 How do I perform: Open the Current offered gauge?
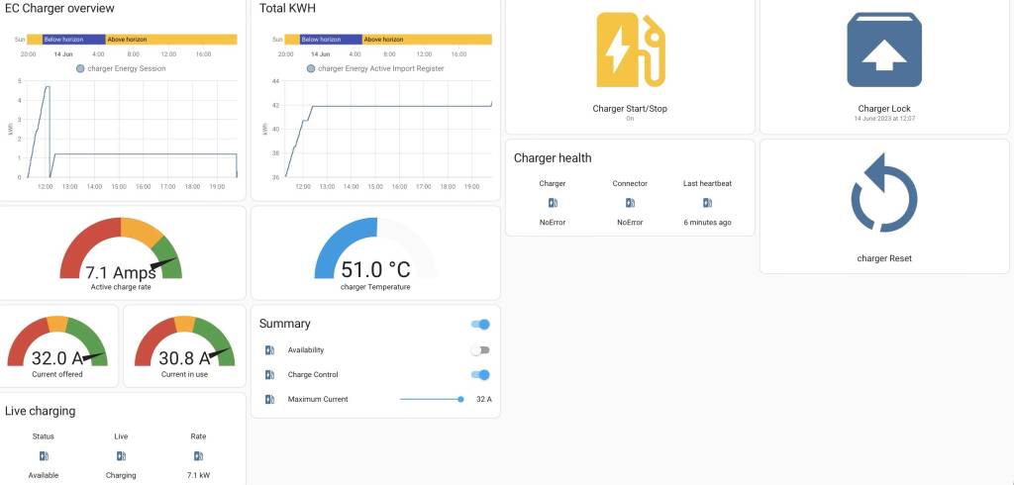(x=57, y=346)
